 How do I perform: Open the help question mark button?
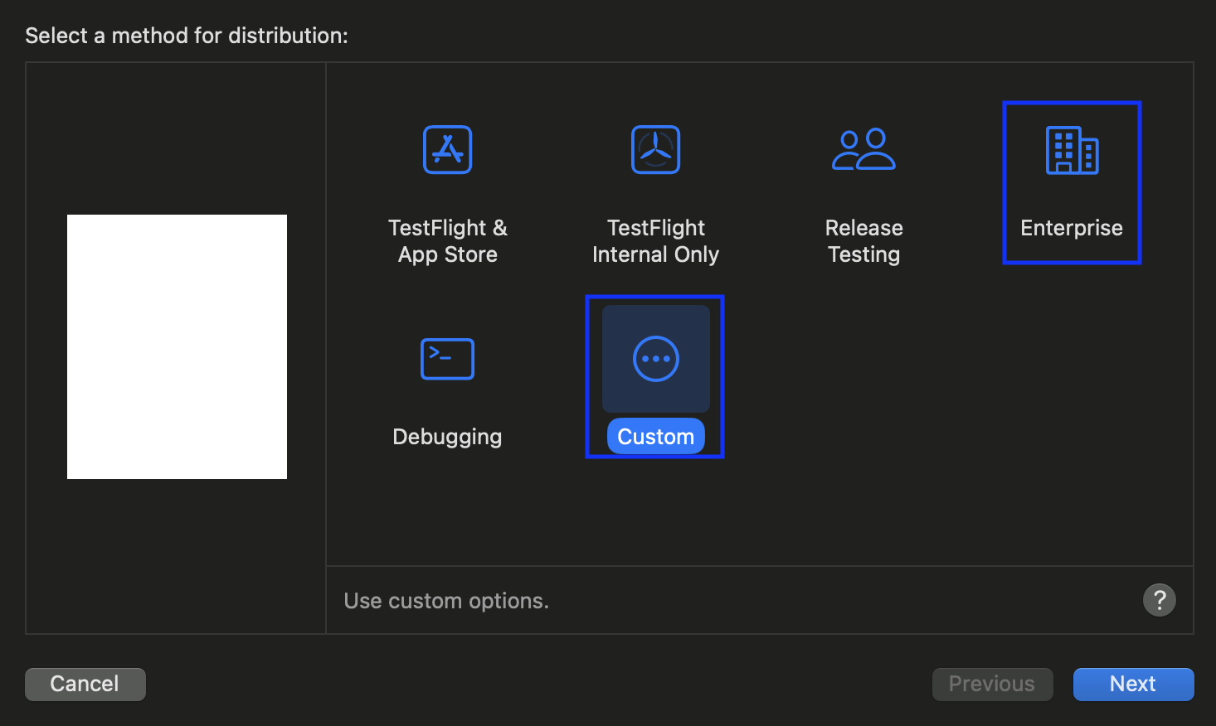click(x=1160, y=600)
